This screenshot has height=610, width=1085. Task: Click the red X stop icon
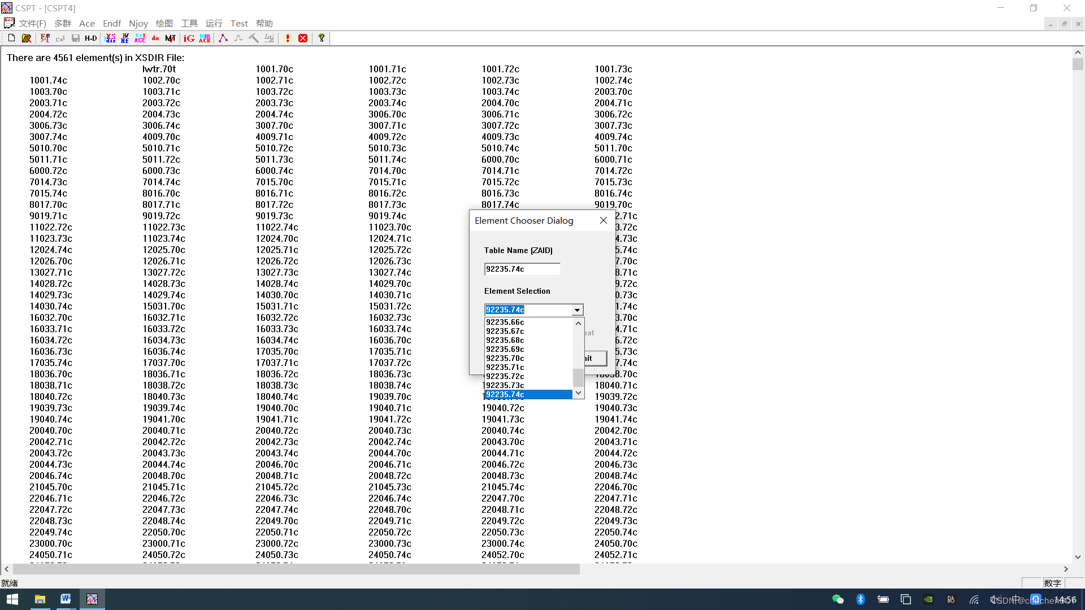tap(303, 38)
